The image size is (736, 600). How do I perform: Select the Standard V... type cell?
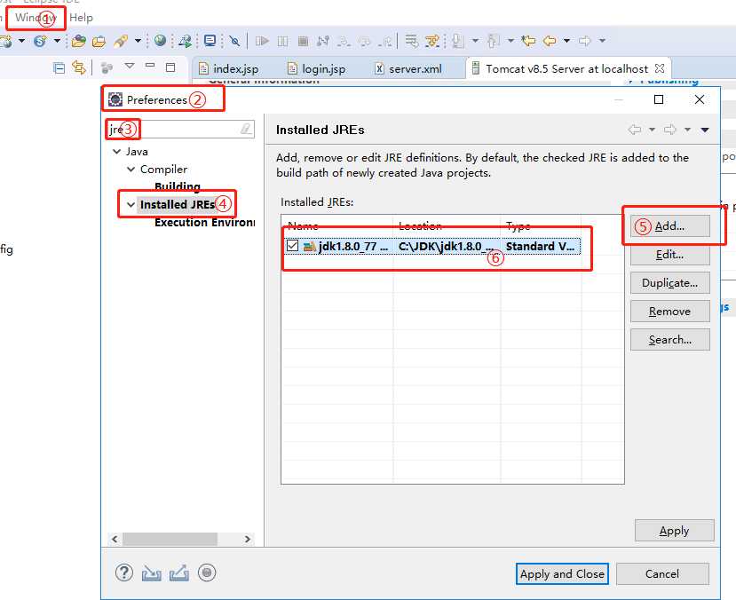coord(541,246)
